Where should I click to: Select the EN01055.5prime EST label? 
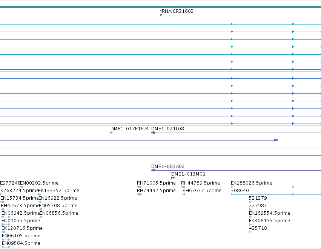(x=21, y=221)
